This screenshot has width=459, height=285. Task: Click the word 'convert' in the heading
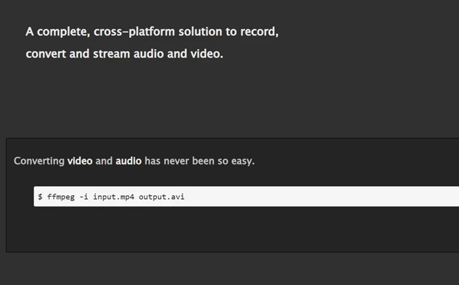[46, 54]
